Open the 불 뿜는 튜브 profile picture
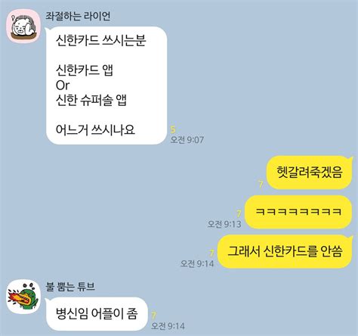 (23, 297)
